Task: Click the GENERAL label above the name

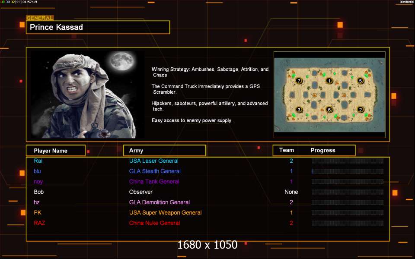Action: tap(40, 18)
